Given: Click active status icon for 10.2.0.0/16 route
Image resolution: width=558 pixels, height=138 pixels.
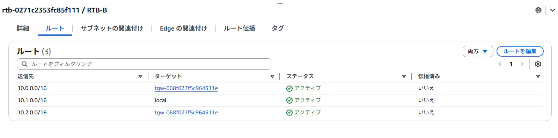Looking at the screenshot, I should coord(289,113).
